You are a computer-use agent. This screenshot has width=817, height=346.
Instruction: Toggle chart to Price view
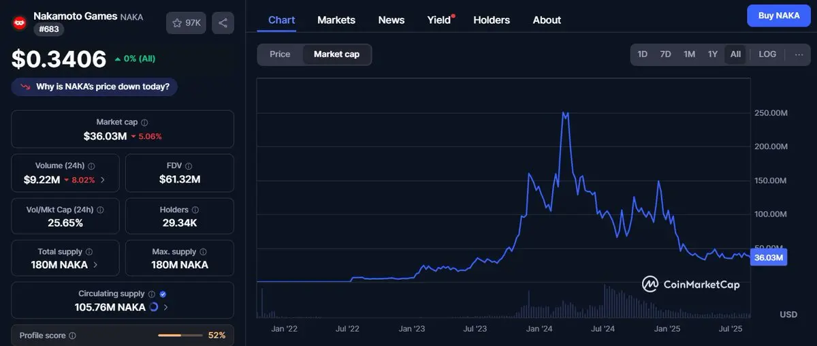click(x=280, y=54)
